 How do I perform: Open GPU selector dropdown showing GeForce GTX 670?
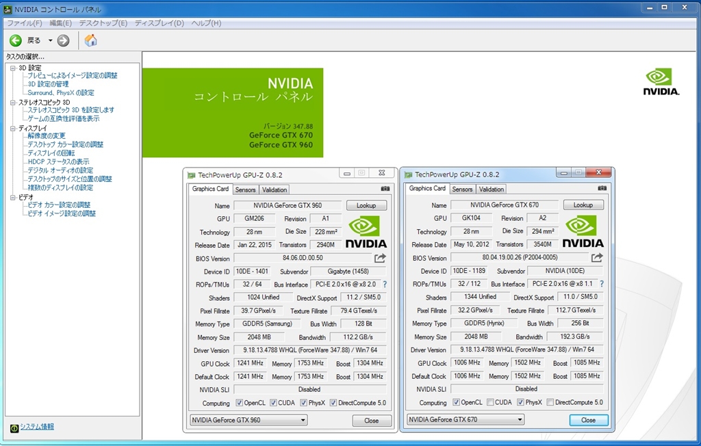click(x=466, y=419)
